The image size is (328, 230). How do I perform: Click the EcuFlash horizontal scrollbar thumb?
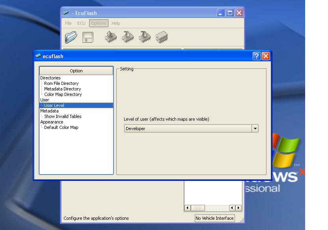198,208
